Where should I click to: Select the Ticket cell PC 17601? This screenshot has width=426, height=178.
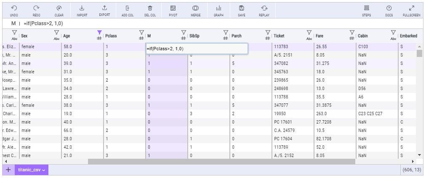pos(293,122)
